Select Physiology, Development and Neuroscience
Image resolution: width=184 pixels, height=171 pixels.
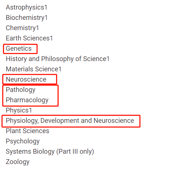70,121
